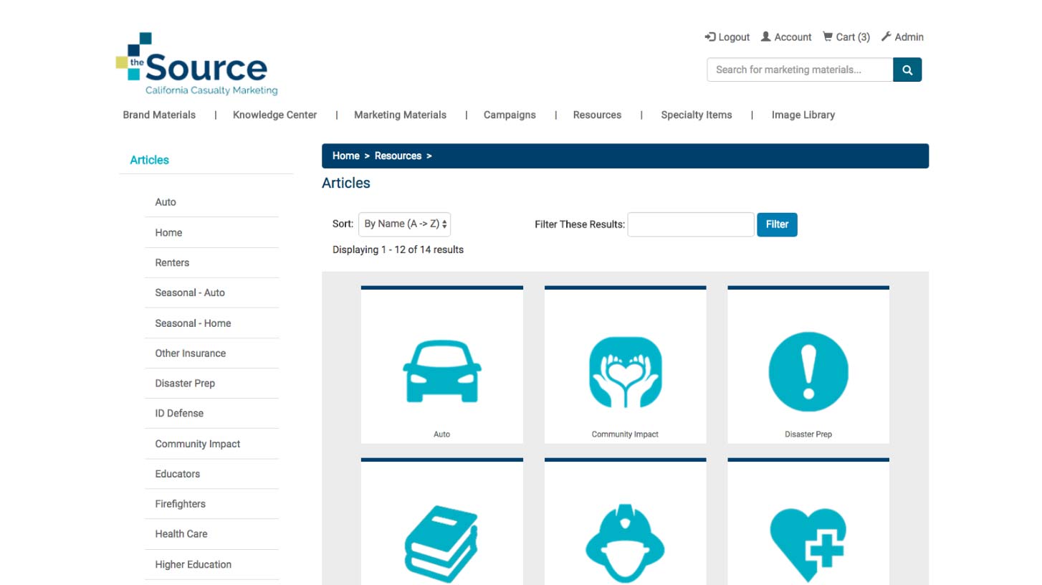Click the Admin wrench icon

[x=886, y=37]
